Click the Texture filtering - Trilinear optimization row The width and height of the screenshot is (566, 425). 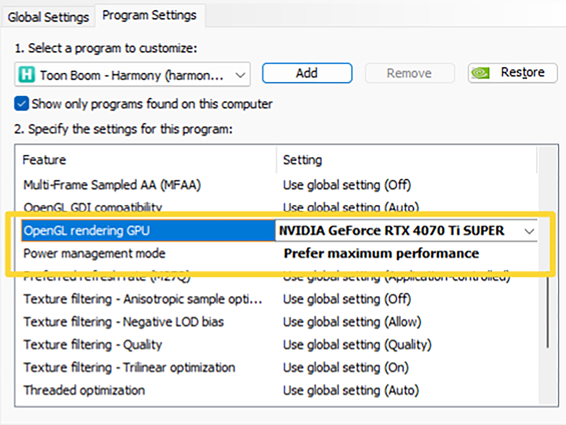pyautogui.click(x=129, y=368)
